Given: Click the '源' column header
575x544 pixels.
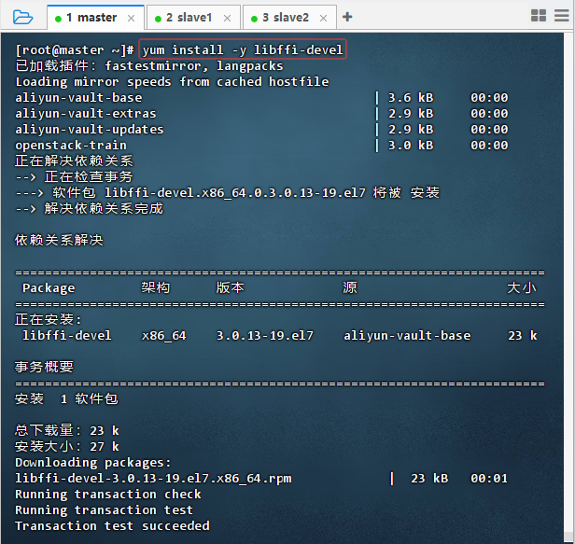Looking at the screenshot, I should click(350, 287).
